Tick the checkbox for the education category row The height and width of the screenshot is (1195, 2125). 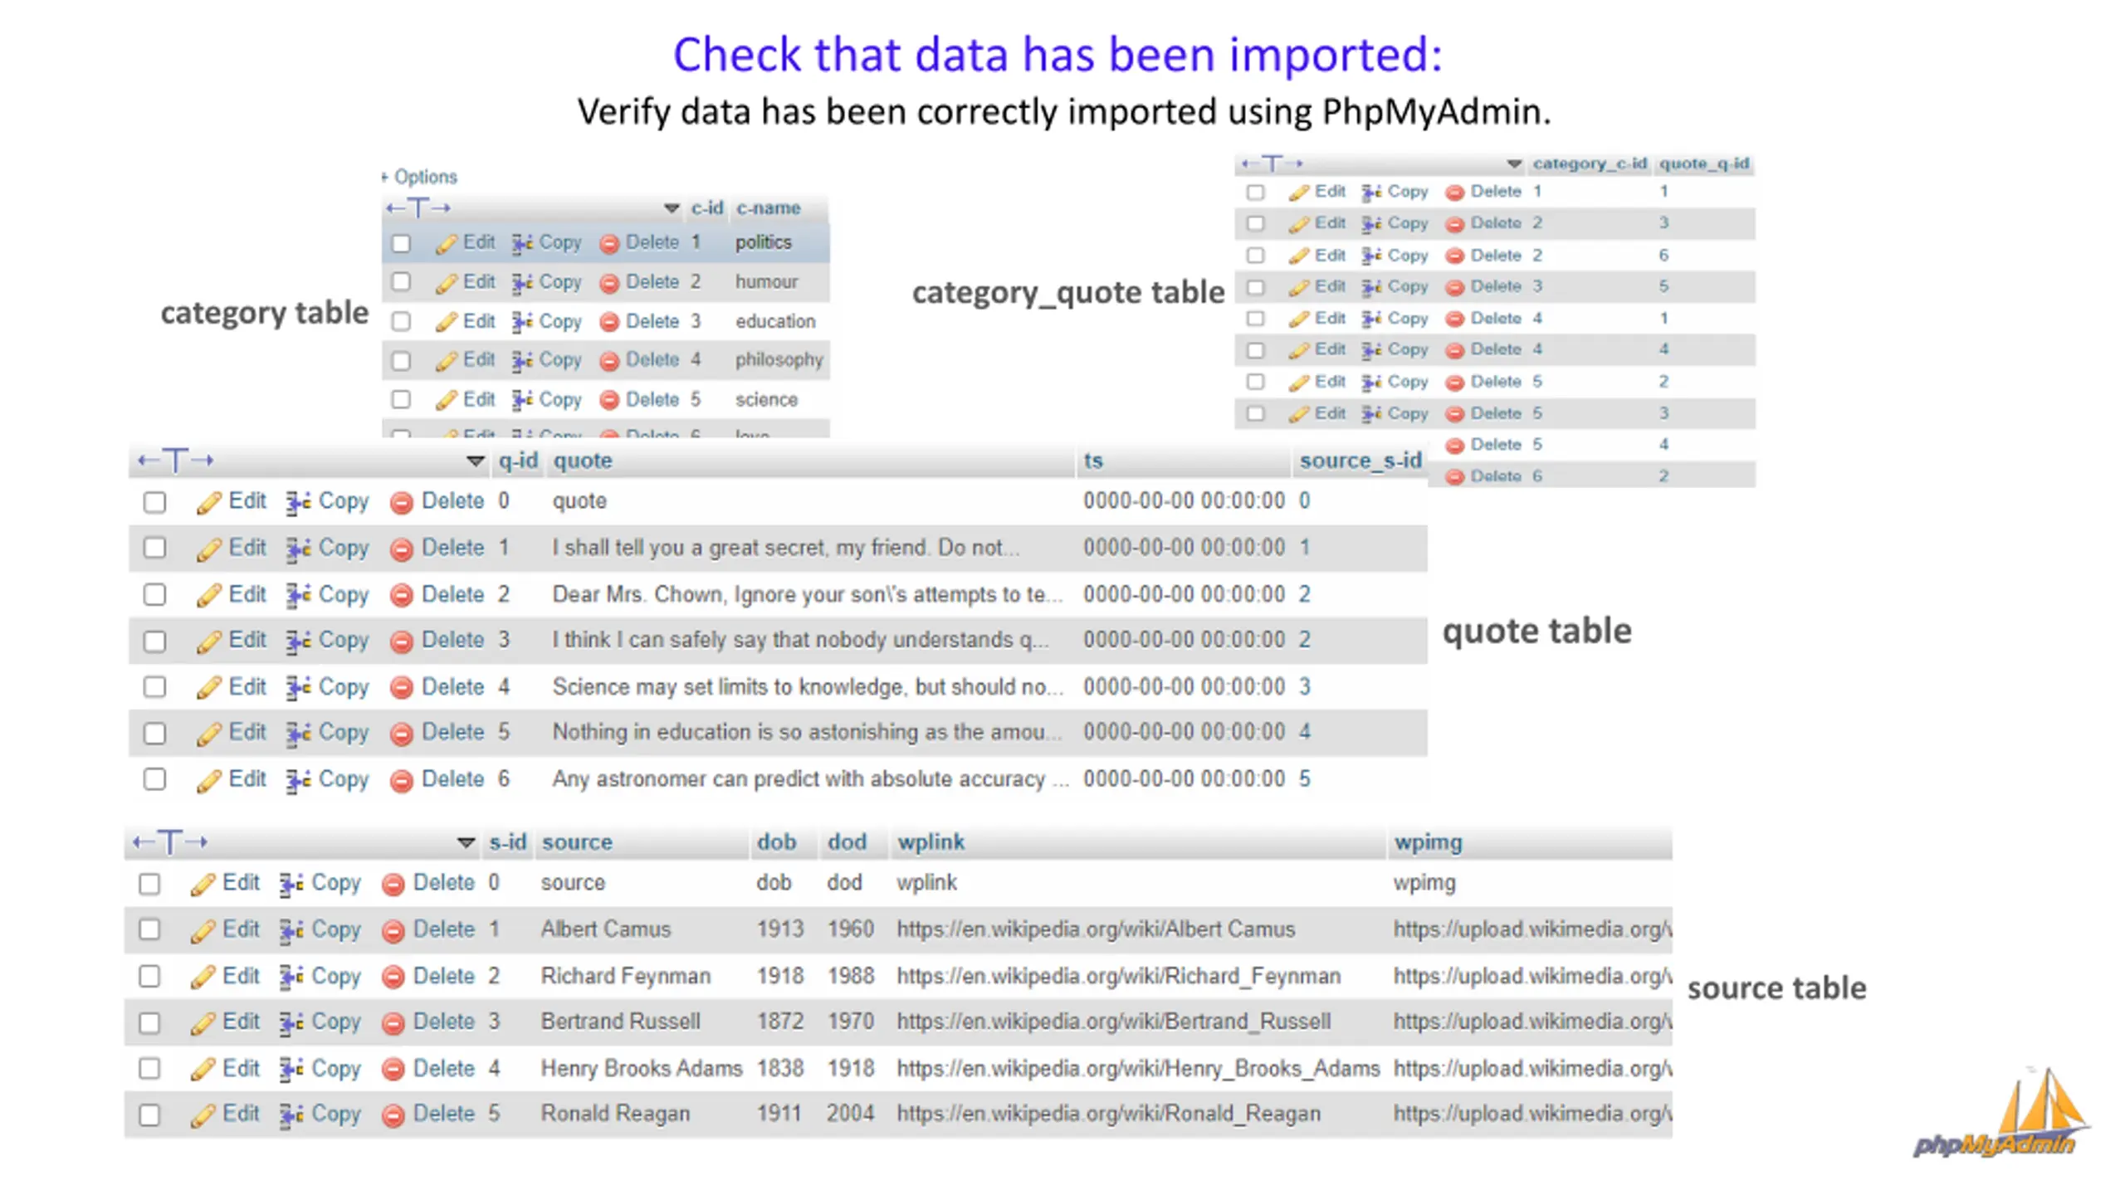(401, 322)
